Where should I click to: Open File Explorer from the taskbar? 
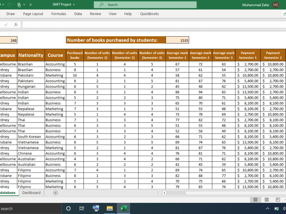(x=110, y=208)
